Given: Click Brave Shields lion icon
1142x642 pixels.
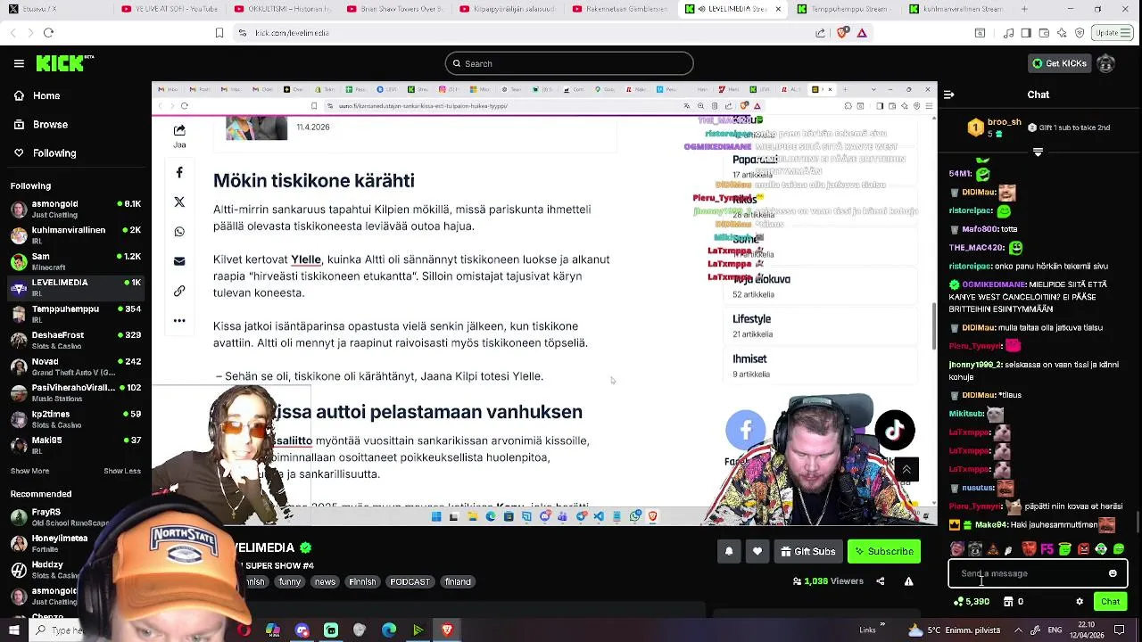Looking at the screenshot, I should pyautogui.click(x=843, y=33).
